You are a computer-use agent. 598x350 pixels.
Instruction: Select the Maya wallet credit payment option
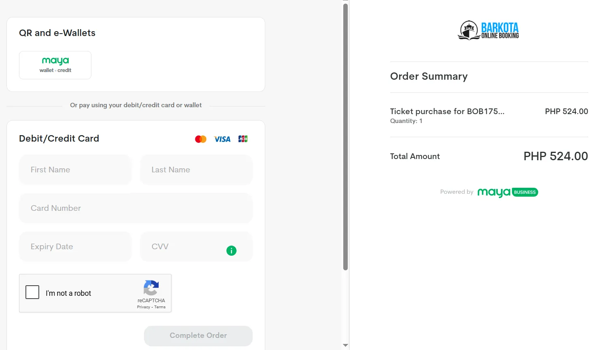click(x=55, y=65)
